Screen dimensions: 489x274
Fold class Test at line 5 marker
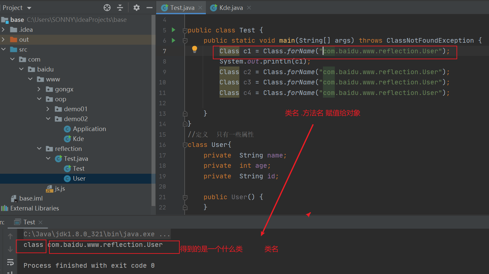(x=185, y=30)
